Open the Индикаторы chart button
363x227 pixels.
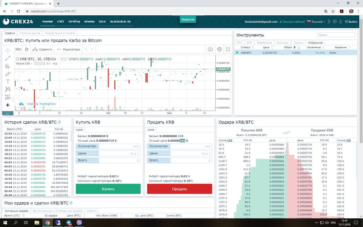pos(68,49)
